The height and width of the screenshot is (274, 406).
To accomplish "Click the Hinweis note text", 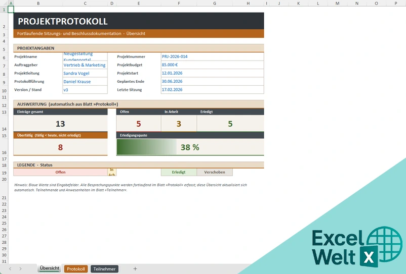I will [131, 187].
